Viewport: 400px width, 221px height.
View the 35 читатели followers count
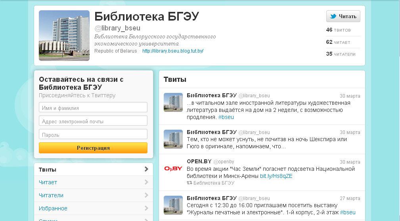click(x=341, y=54)
